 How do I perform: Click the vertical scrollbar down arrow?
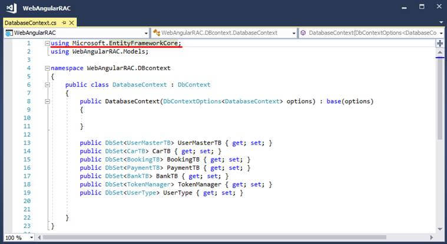[440, 229]
